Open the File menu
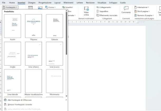Screen dimensions: 161x111 [x=4, y=2]
